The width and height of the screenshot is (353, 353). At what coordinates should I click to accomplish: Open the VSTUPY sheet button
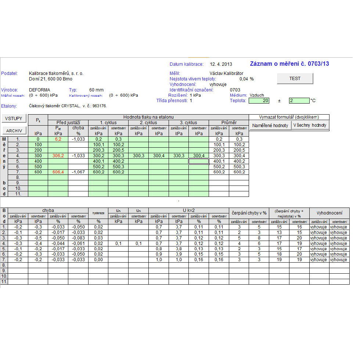(x=14, y=118)
